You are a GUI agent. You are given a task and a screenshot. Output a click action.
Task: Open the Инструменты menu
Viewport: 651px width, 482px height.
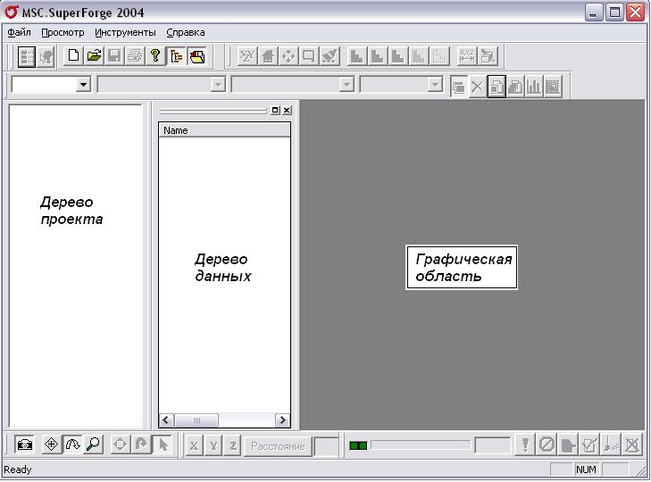(125, 32)
